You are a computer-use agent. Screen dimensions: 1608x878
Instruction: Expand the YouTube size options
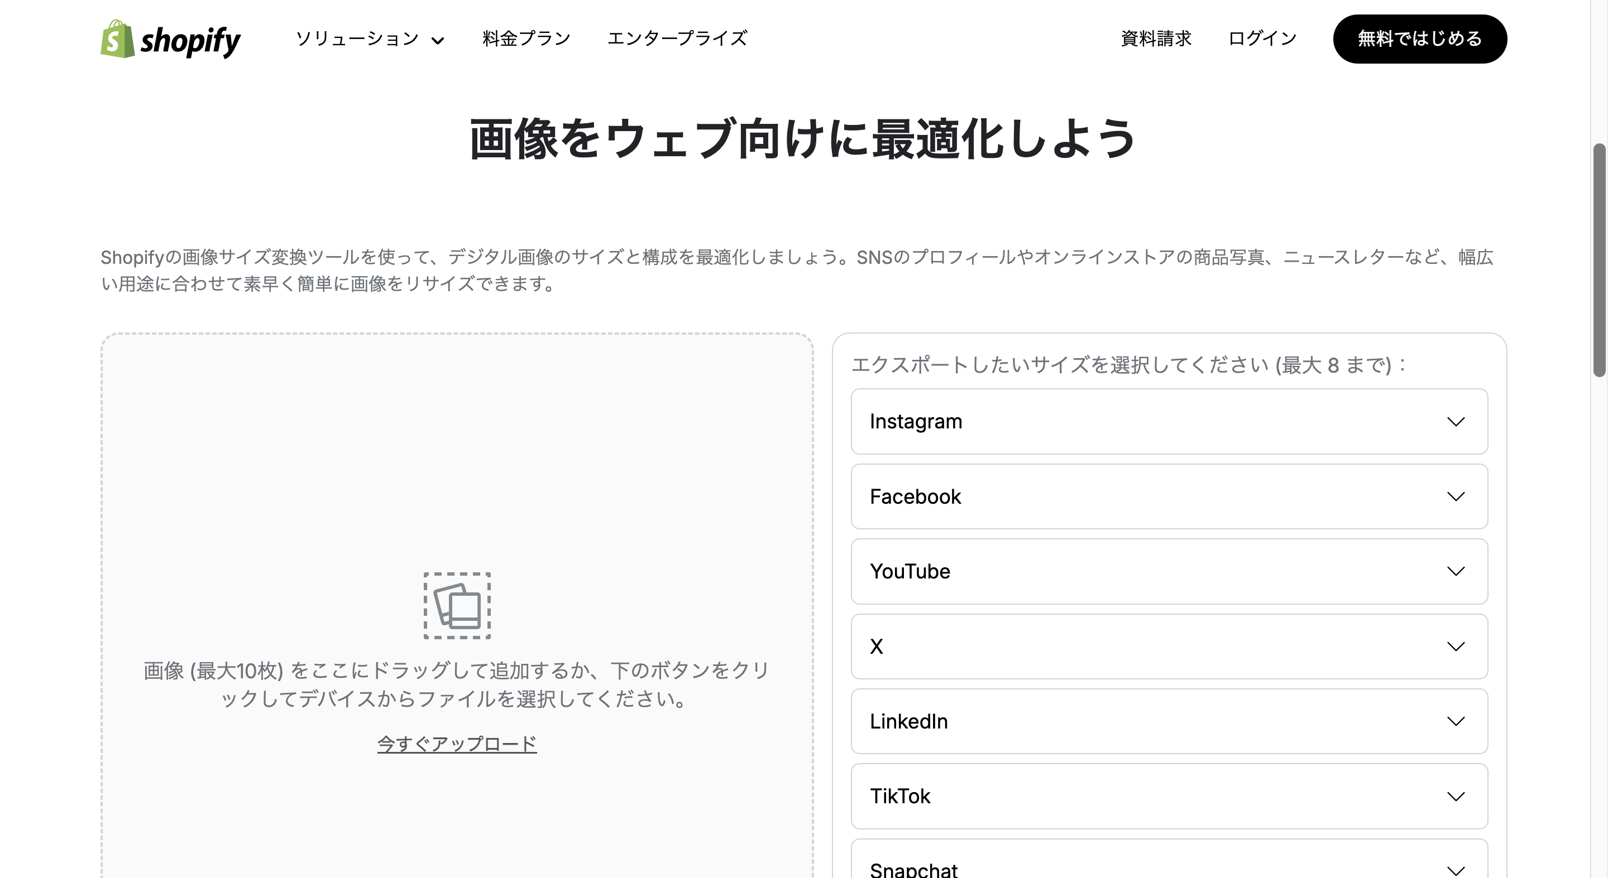(x=1169, y=571)
